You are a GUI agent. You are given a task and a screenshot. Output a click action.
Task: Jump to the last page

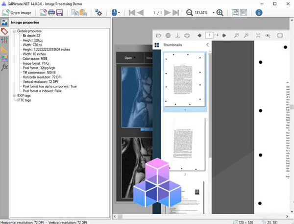175,12
